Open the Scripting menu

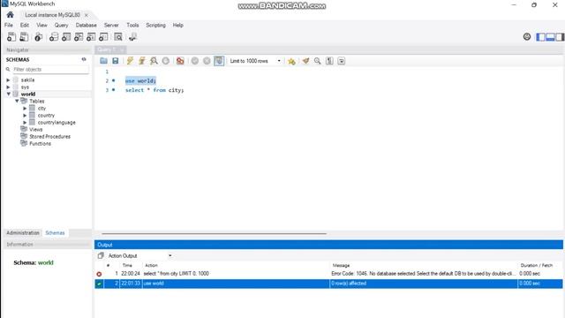155,26
